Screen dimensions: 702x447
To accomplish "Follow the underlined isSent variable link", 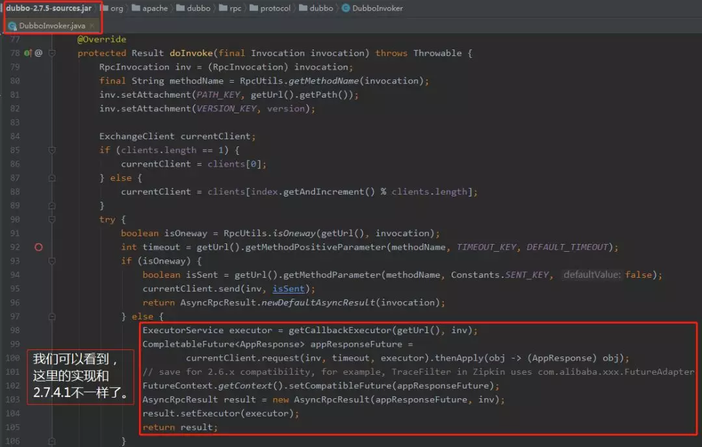I will point(289,289).
